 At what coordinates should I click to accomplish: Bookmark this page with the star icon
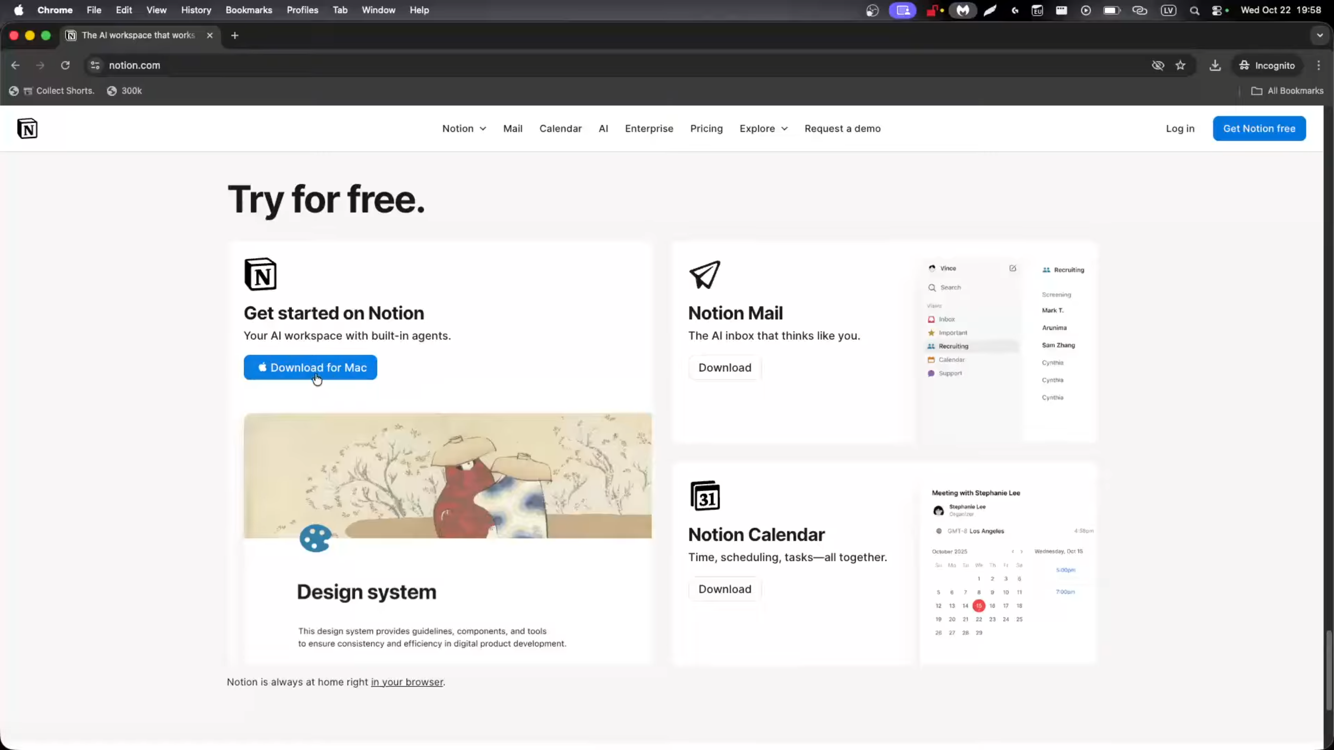(x=1180, y=65)
